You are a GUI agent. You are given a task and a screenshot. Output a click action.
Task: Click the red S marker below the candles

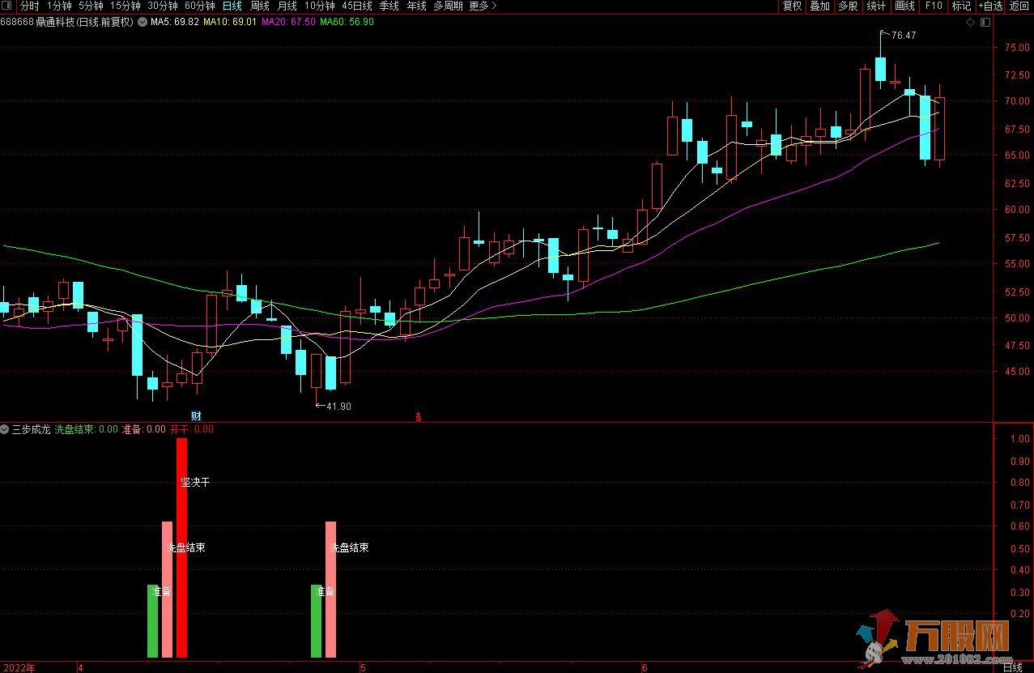point(419,416)
